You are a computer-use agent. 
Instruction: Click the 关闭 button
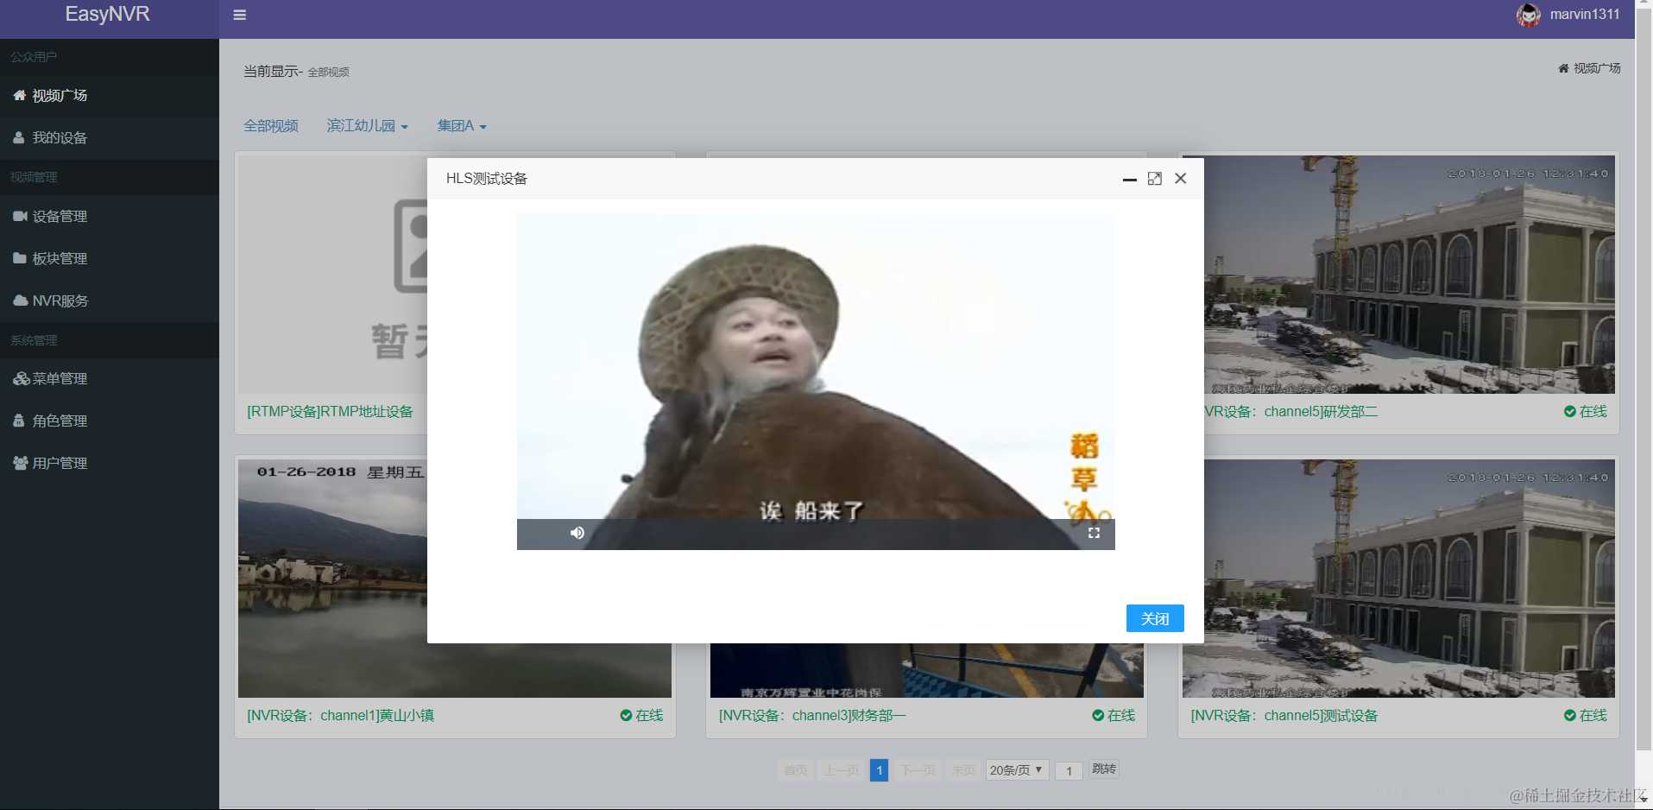click(1155, 618)
